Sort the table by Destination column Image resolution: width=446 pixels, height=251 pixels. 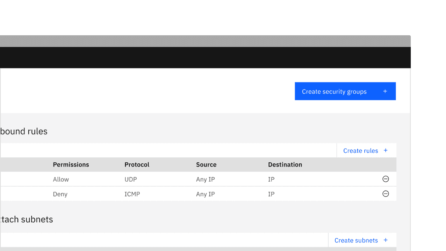pyautogui.click(x=285, y=164)
